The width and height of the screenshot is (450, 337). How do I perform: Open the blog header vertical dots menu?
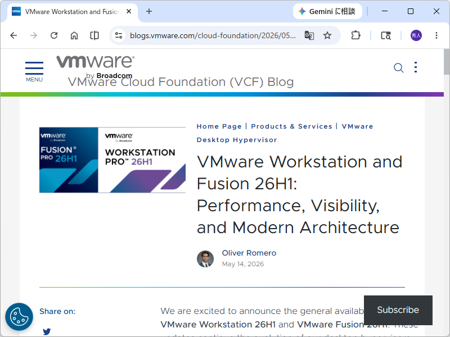coord(416,67)
